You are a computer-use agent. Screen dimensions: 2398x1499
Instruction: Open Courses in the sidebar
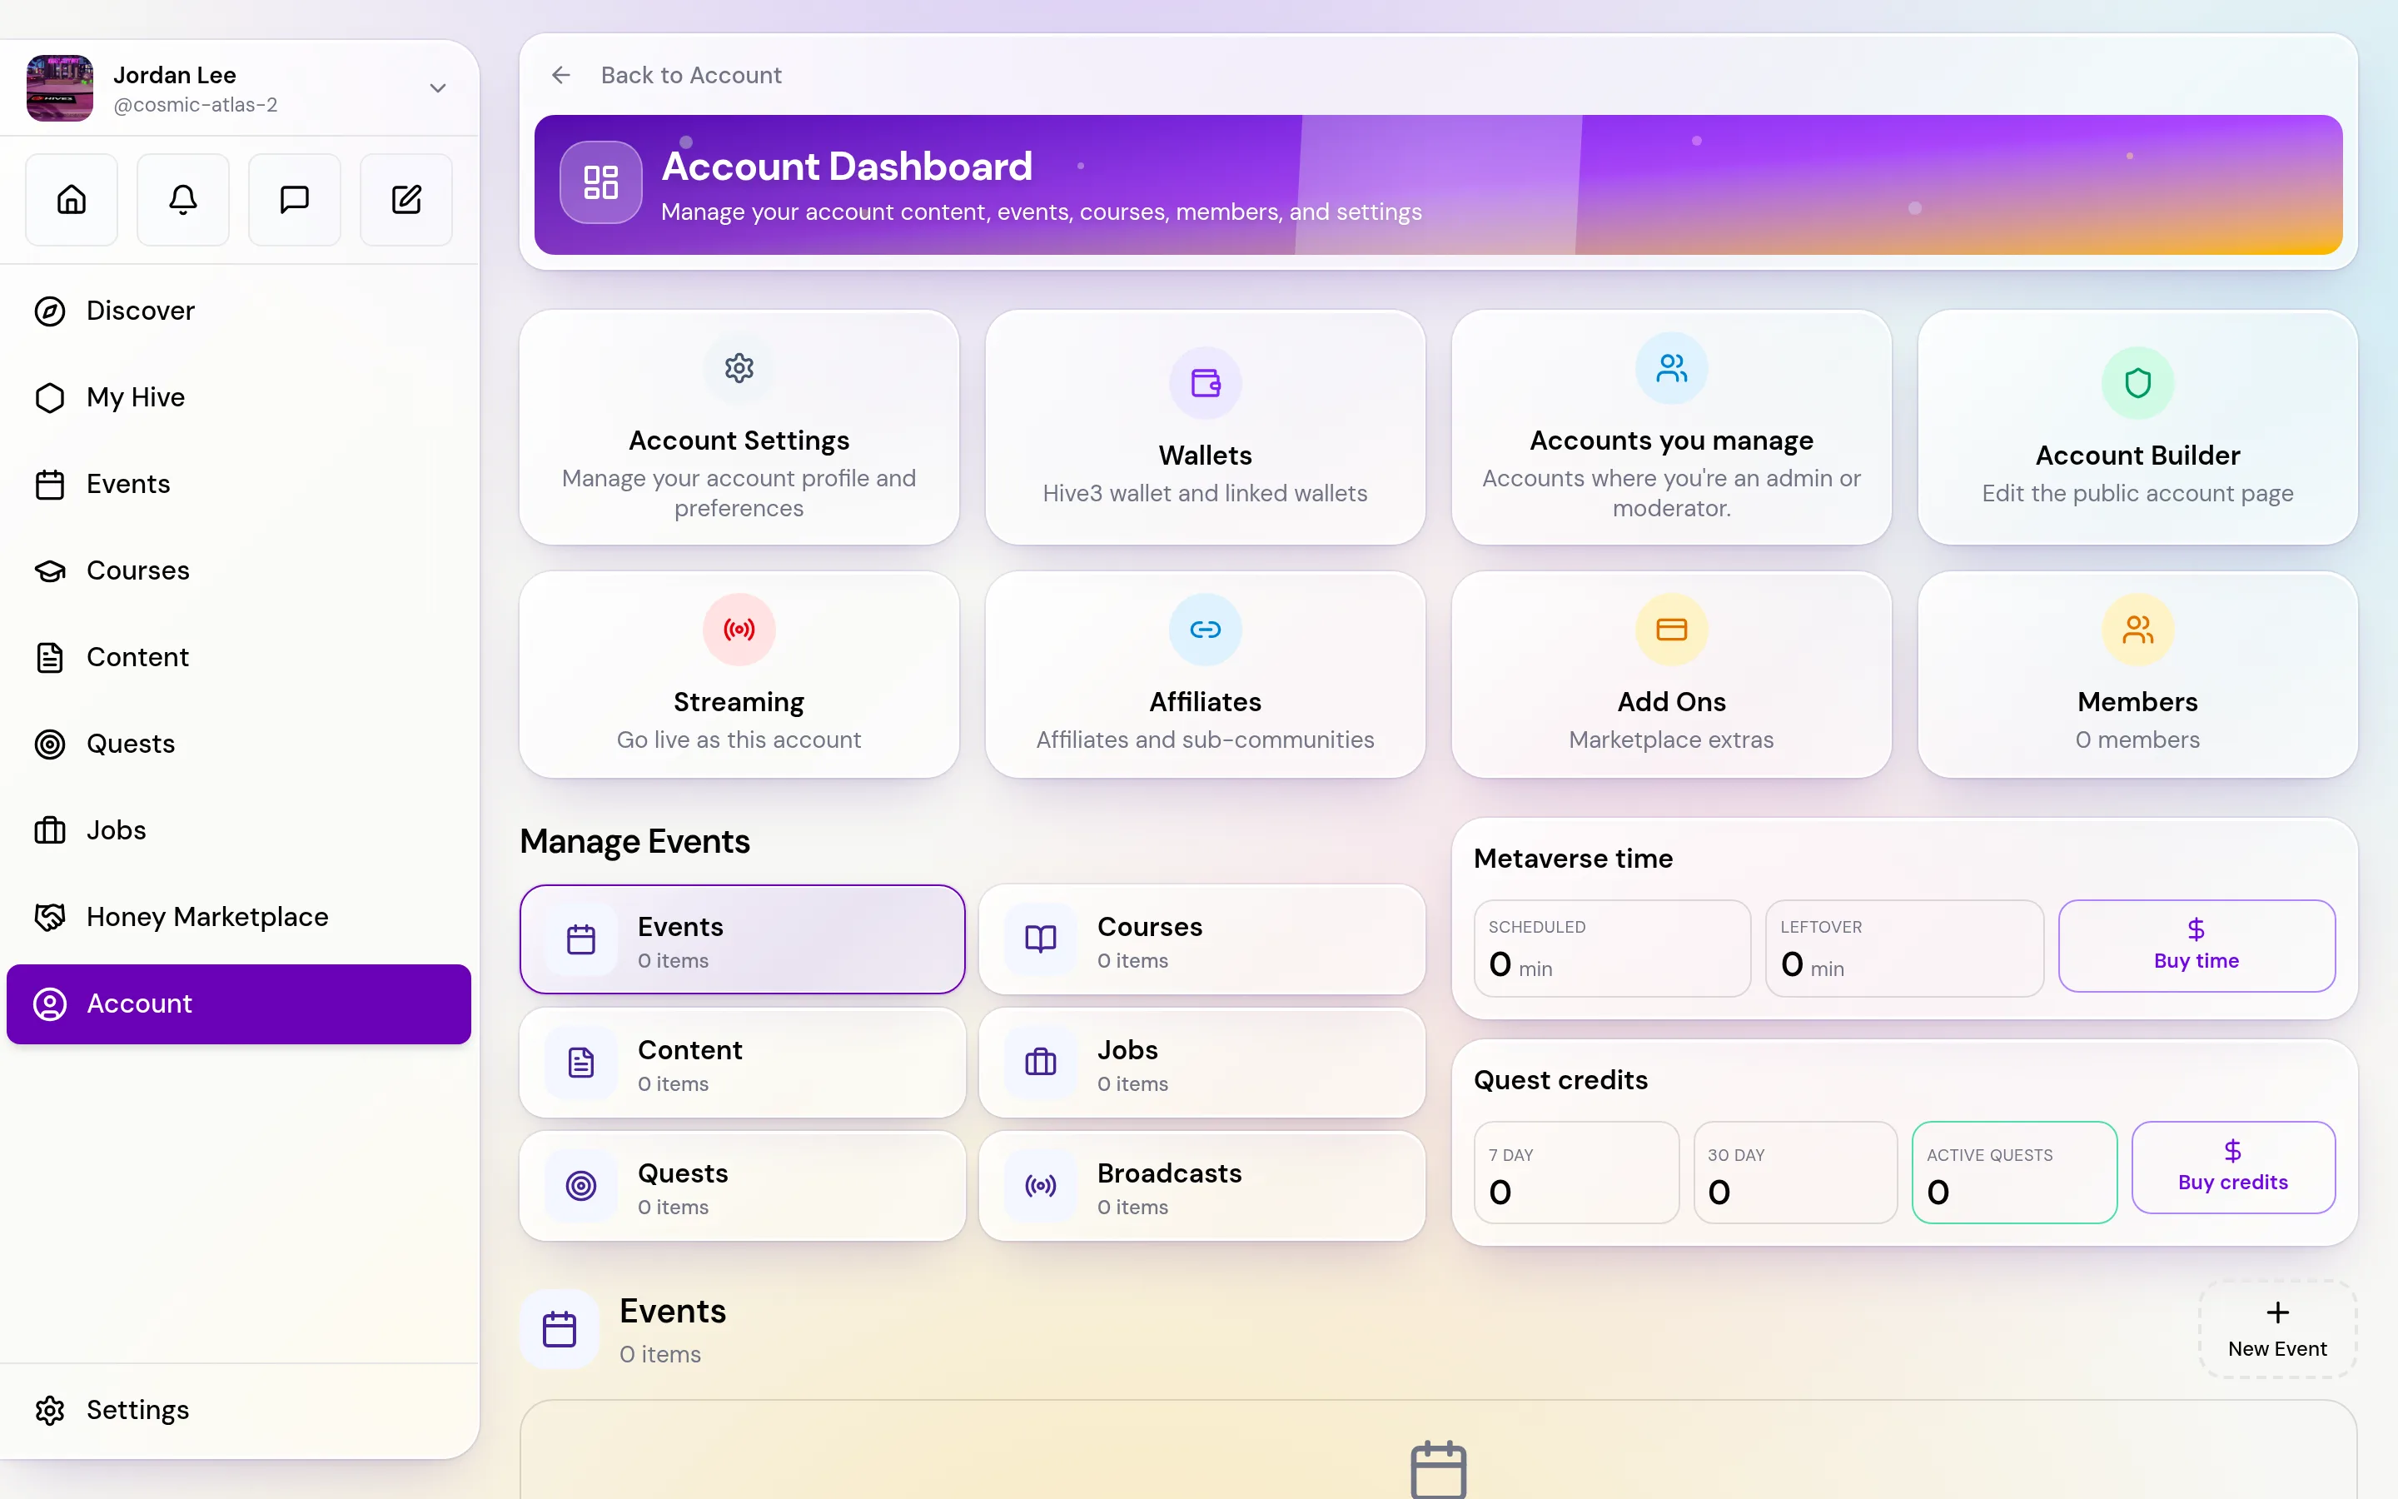click(239, 570)
